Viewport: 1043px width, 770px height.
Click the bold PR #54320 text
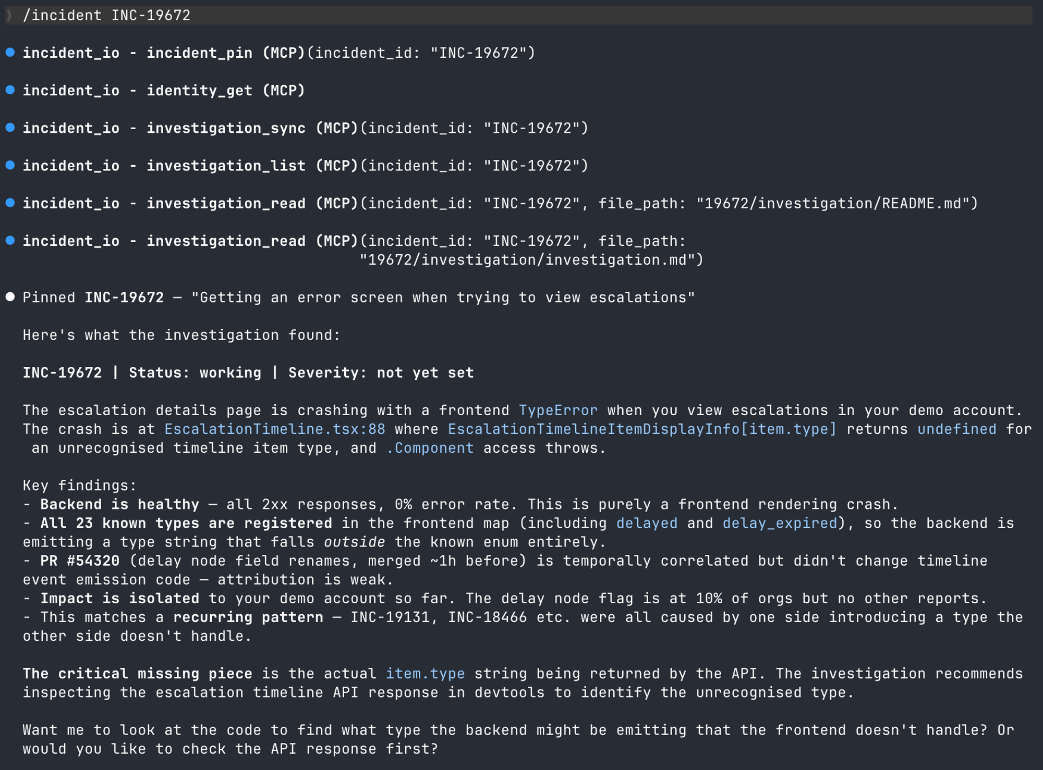(x=80, y=561)
